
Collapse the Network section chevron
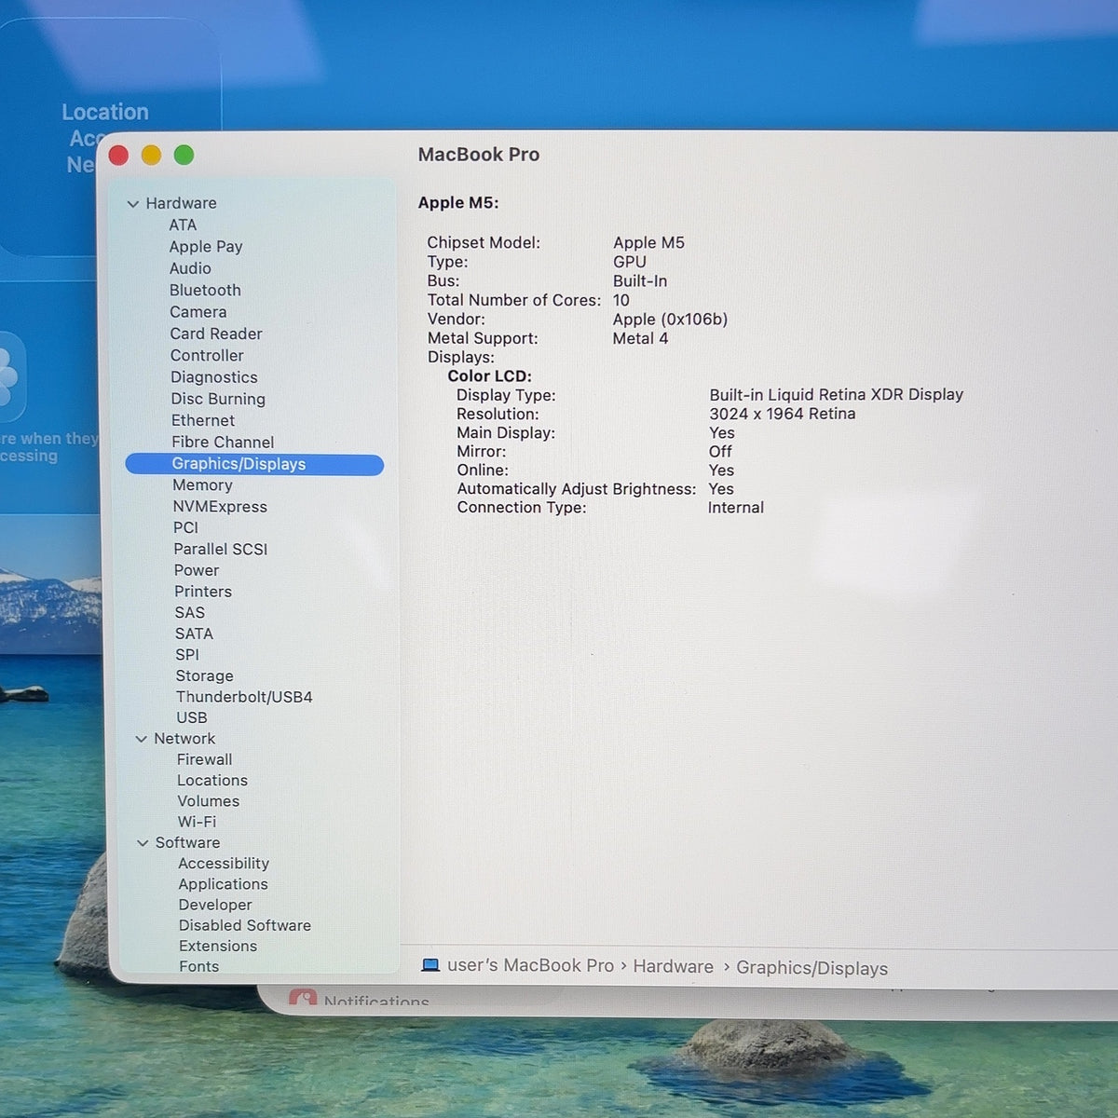point(142,739)
